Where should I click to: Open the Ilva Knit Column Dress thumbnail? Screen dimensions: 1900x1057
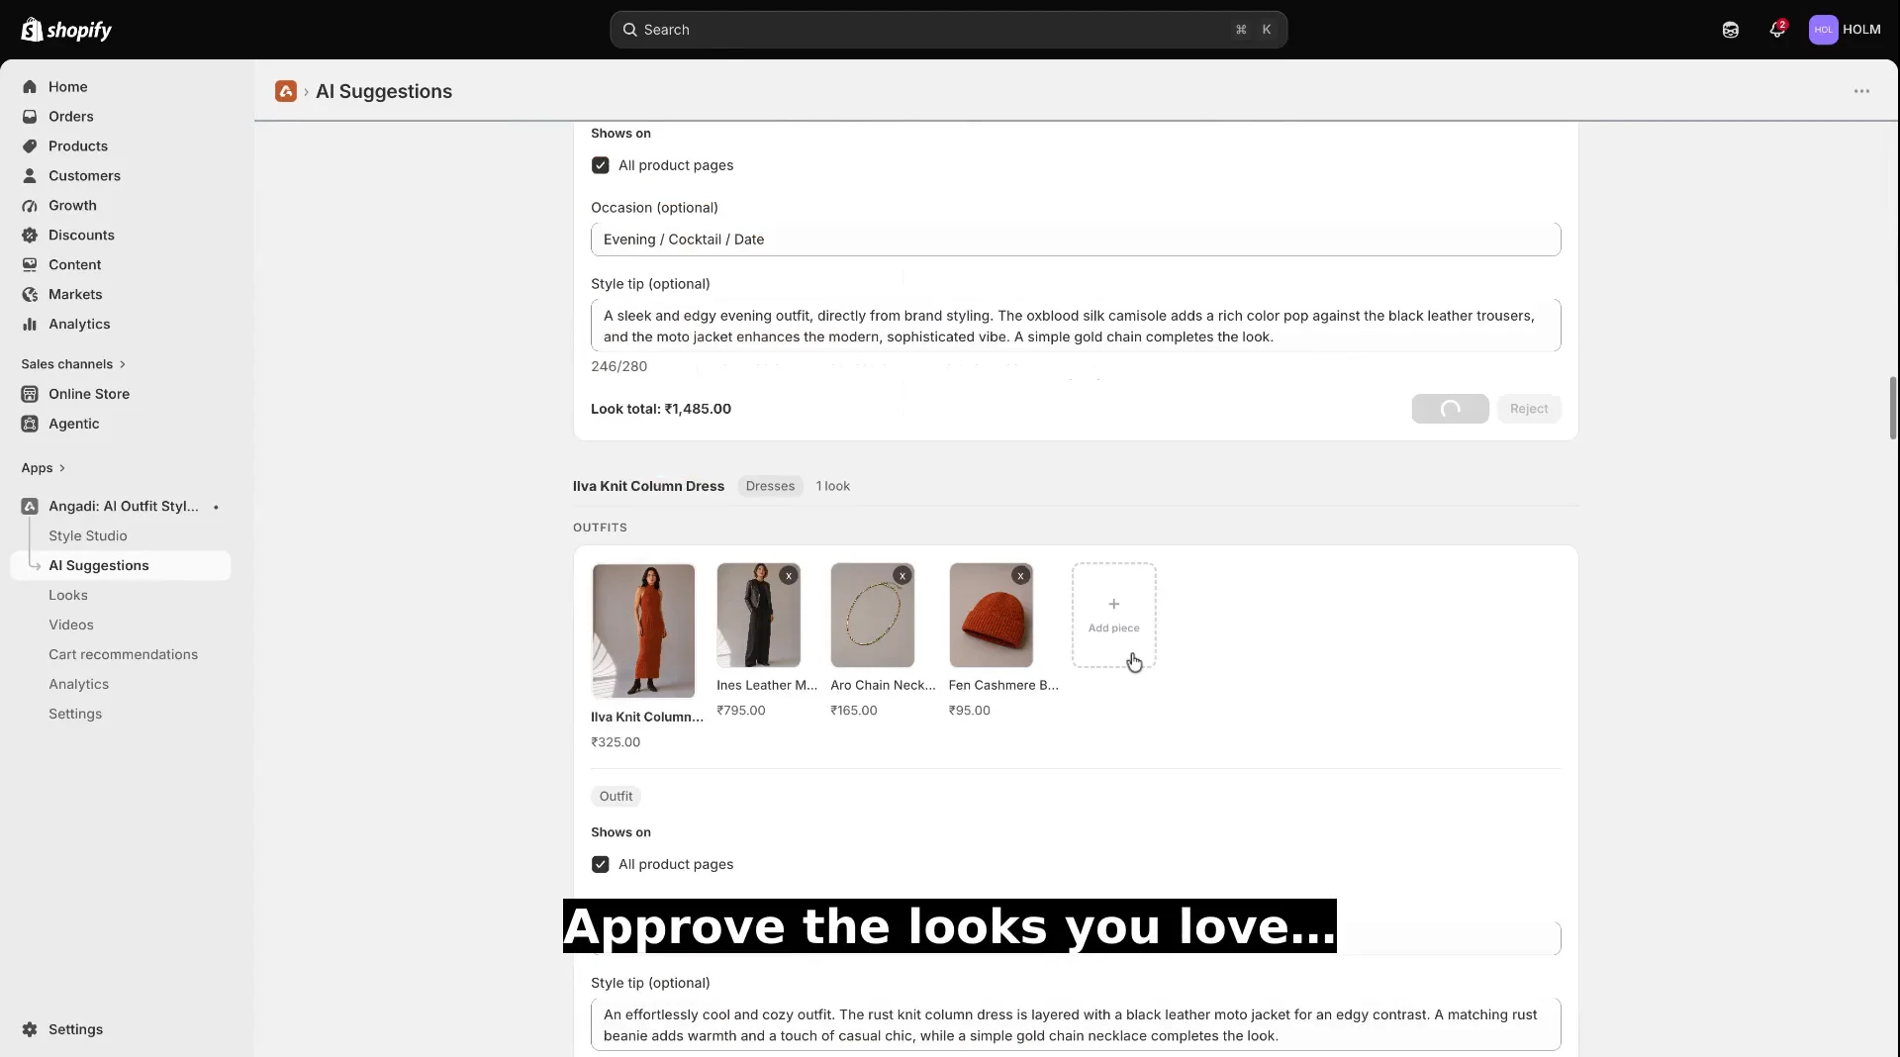[643, 630]
